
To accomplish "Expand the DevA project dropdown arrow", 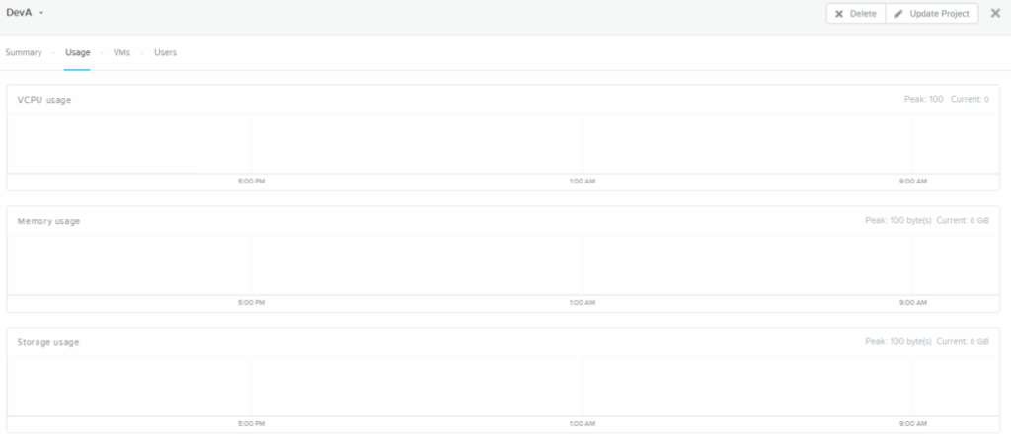I will (x=42, y=13).
